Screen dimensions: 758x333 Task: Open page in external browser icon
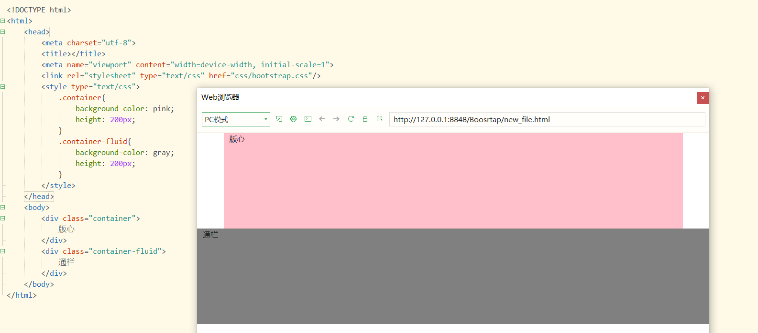pyautogui.click(x=279, y=119)
